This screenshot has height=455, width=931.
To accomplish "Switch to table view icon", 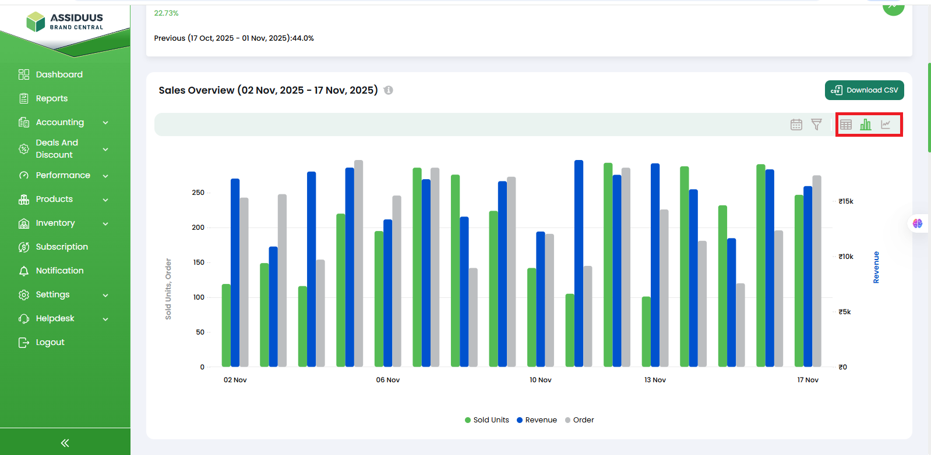I will [846, 125].
